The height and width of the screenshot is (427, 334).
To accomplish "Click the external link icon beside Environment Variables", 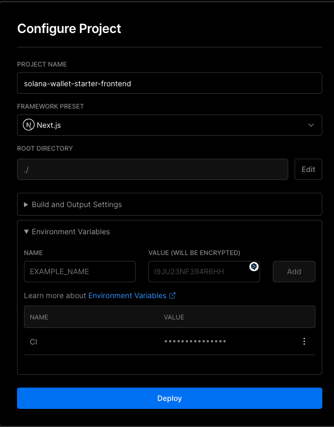I will coord(172,295).
